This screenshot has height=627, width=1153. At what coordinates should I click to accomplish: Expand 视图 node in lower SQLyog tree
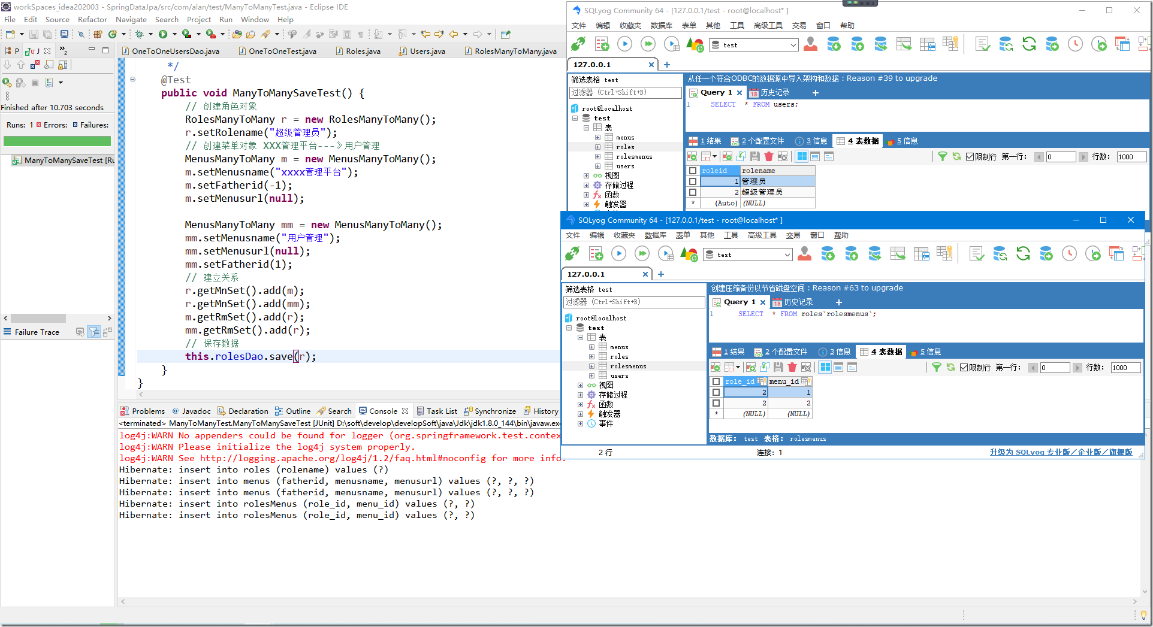click(x=580, y=385)
